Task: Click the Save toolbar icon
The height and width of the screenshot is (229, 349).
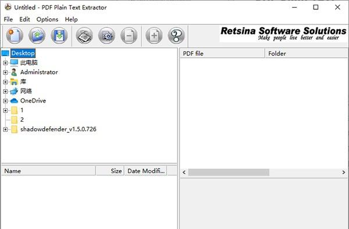Action: [x=59, y=36]
